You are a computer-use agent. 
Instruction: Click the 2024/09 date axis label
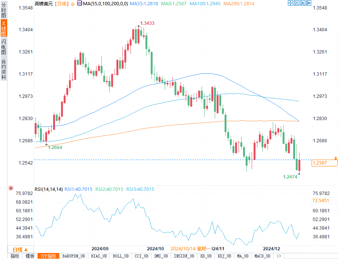tap(100, 249)
